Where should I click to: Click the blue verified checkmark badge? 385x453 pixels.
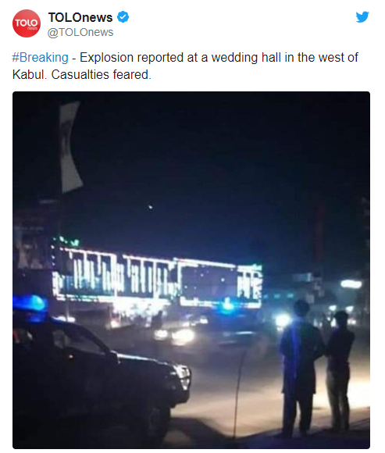(123, 17)
